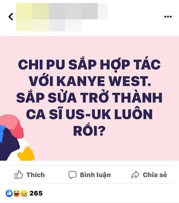The image size is (179, 203).
Task: Tap the speech bubble comment icon
Action: (x=72, y=175)
